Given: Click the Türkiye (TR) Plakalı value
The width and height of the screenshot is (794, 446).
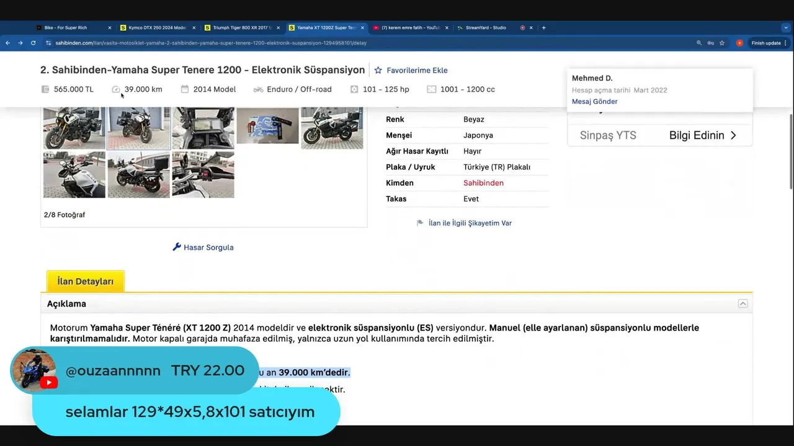Looking at the screenshot, I should (497, 167).
